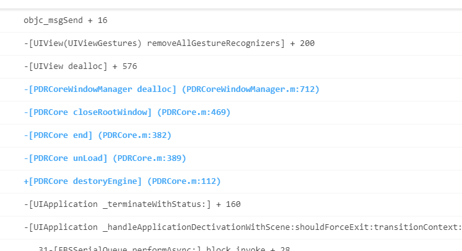Jump to PDRCore.m:382 source reference
Viewport: 462px width, 251px height.
[135, 135]
